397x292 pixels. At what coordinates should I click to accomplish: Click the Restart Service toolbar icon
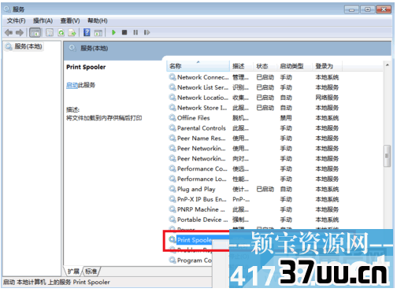tap(147, 32)
